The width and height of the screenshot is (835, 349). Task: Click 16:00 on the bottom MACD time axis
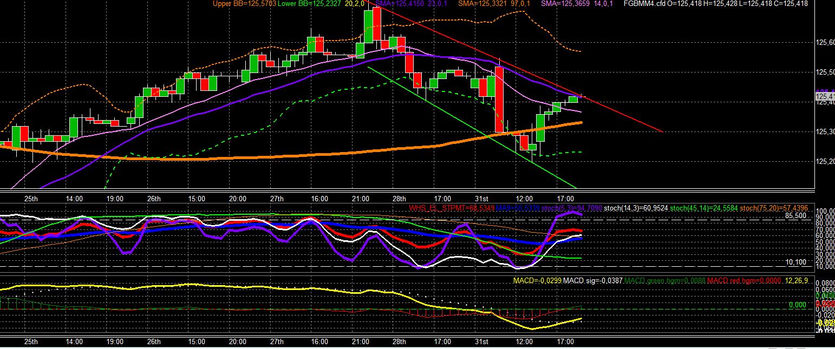[319, 342]
